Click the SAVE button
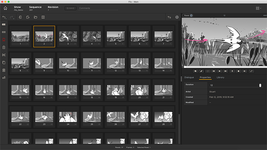Screen dimensions: 267x150 coord(70,8)
